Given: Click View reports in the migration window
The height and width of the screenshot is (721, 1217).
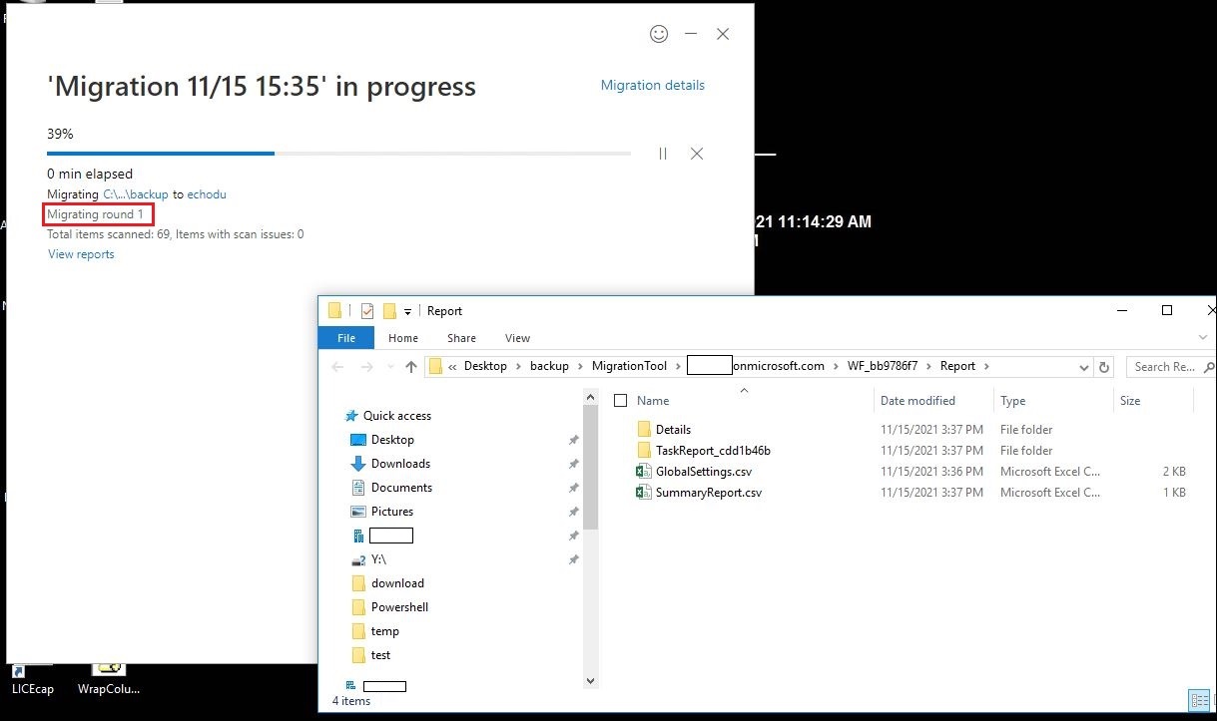Looking at the screenshot, I should [80, 254].
